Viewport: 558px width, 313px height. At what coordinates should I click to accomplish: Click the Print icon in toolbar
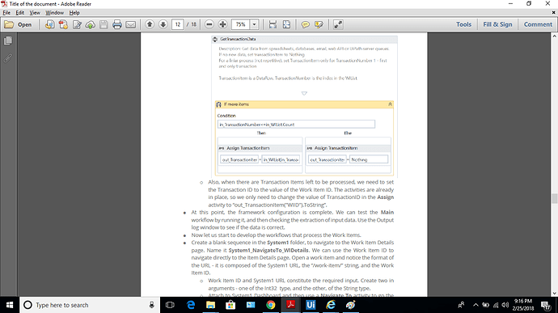117,24
